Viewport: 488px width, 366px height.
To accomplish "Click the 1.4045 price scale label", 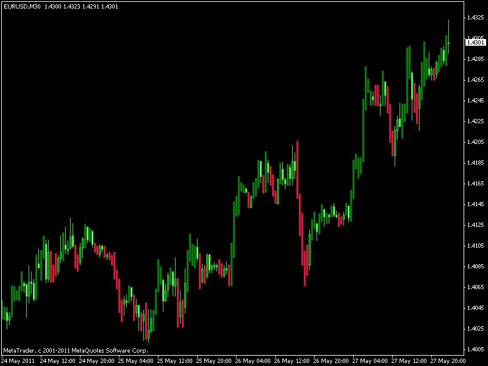I will pos(475,308).
